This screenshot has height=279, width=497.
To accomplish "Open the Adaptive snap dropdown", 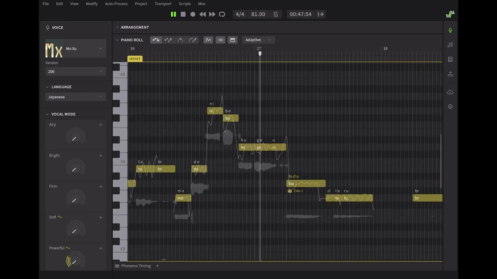I will click(x=259, y=40).
